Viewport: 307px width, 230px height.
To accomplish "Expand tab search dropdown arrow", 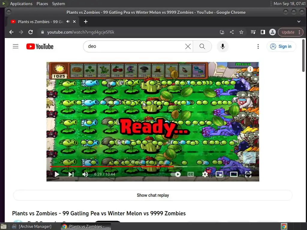I will (299, 22).
